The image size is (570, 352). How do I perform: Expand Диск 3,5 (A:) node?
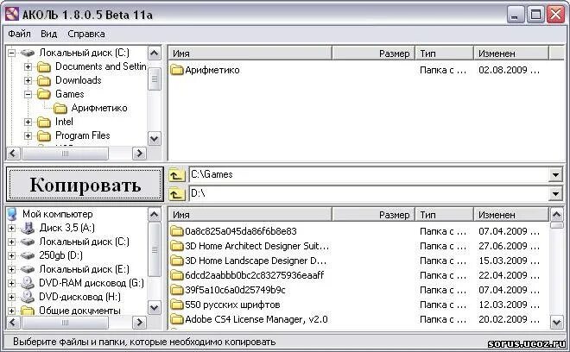pos(11,228)
